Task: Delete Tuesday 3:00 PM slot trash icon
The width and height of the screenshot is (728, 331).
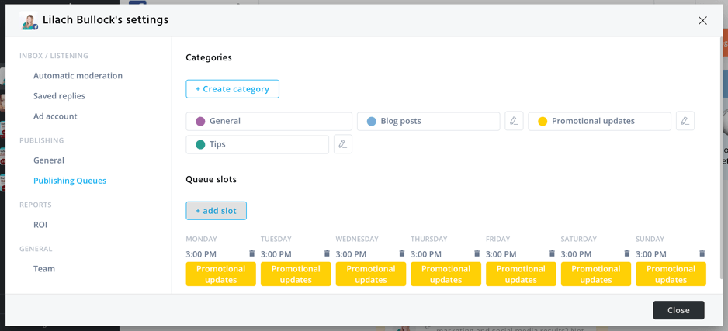Action: [x=327, y=253]
